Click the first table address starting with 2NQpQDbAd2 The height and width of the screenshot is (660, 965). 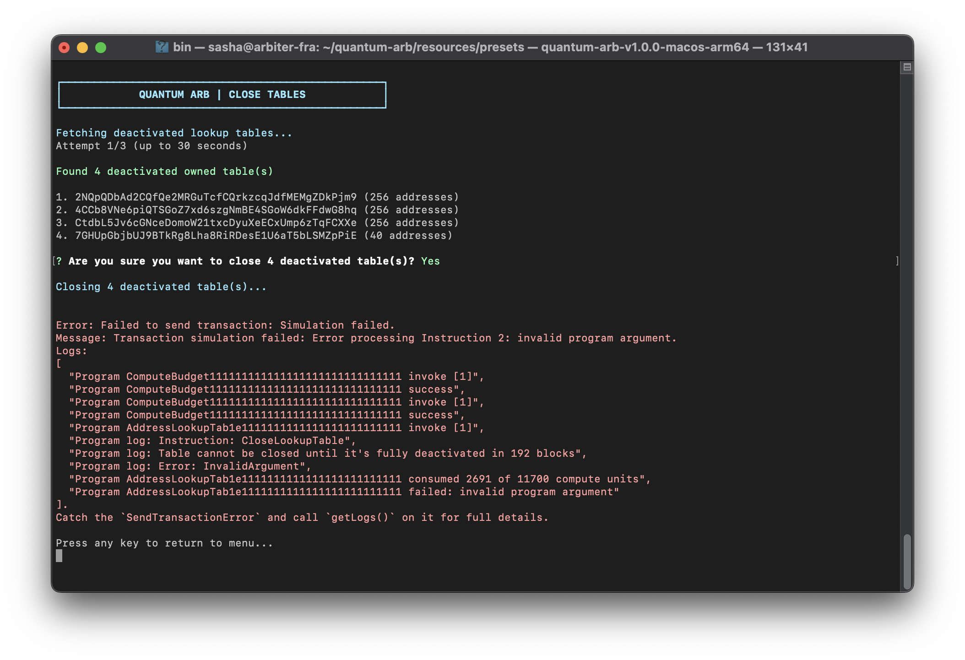point(216,197)
